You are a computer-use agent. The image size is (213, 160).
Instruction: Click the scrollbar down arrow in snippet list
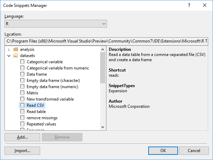[103, 127]
